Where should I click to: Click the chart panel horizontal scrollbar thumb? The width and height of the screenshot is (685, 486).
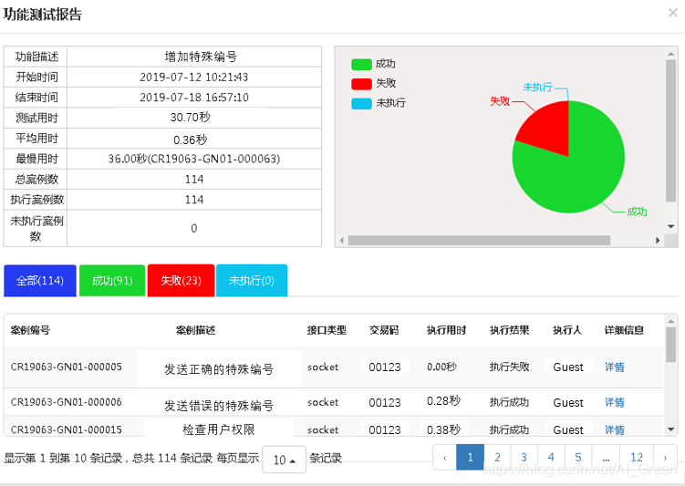[x=479, y=240]
